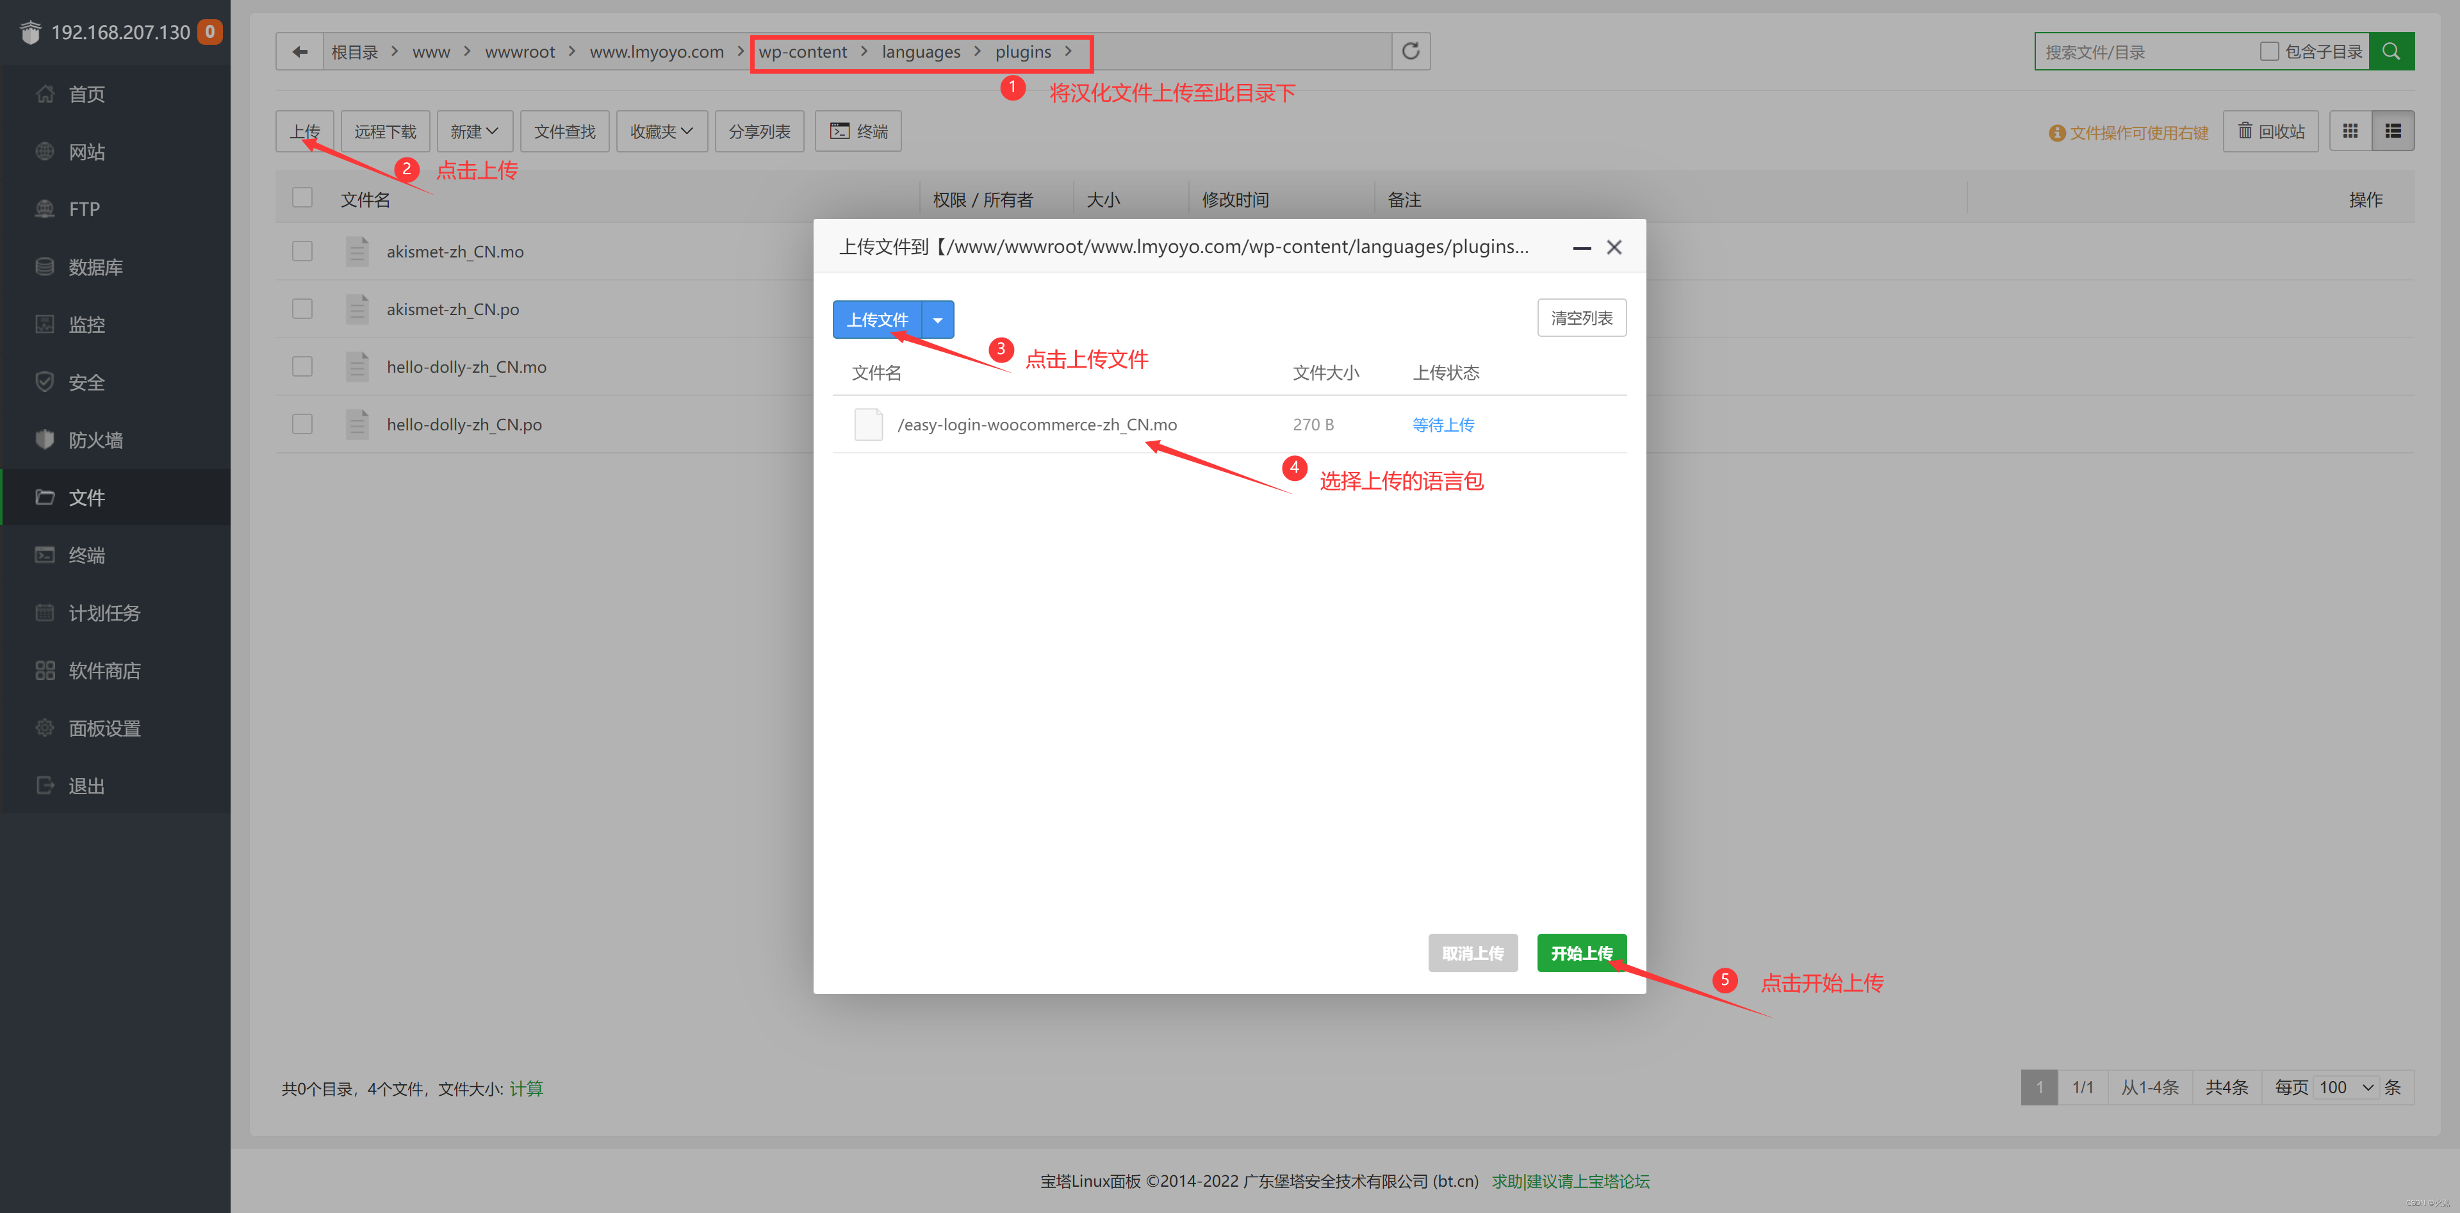The image size is (2460, 1213).
Task: Check the akismet-zh_CN.mo row checkbox
Action: 303,251
